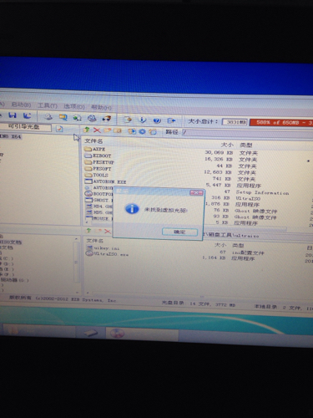Click the red Delete X in image pane
This screenshot has width=313, height=418.
click(97, 130)
